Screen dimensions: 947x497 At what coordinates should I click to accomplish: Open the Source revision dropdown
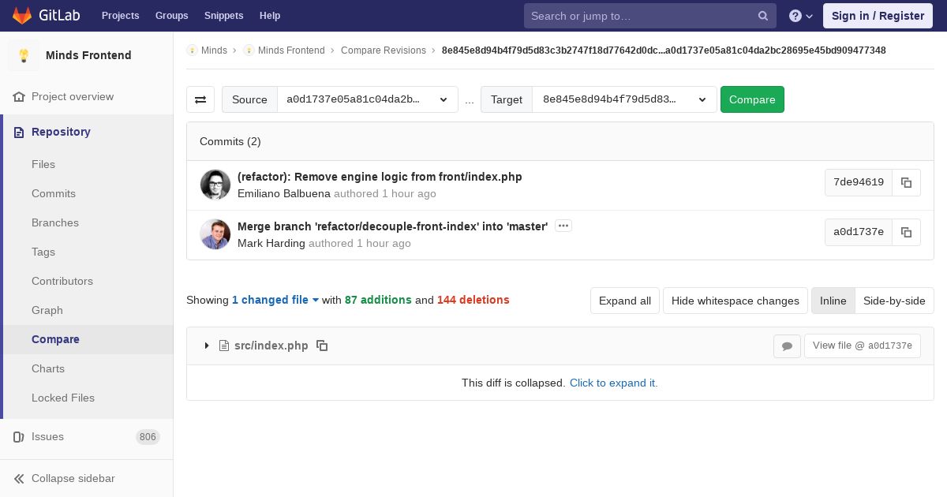click(368, 99)
